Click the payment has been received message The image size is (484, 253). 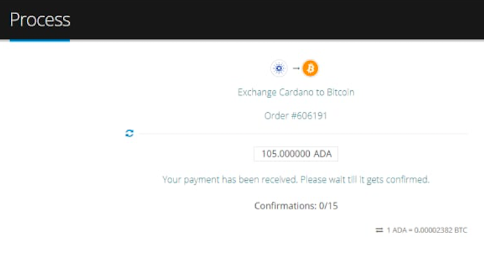pos(296,180)
